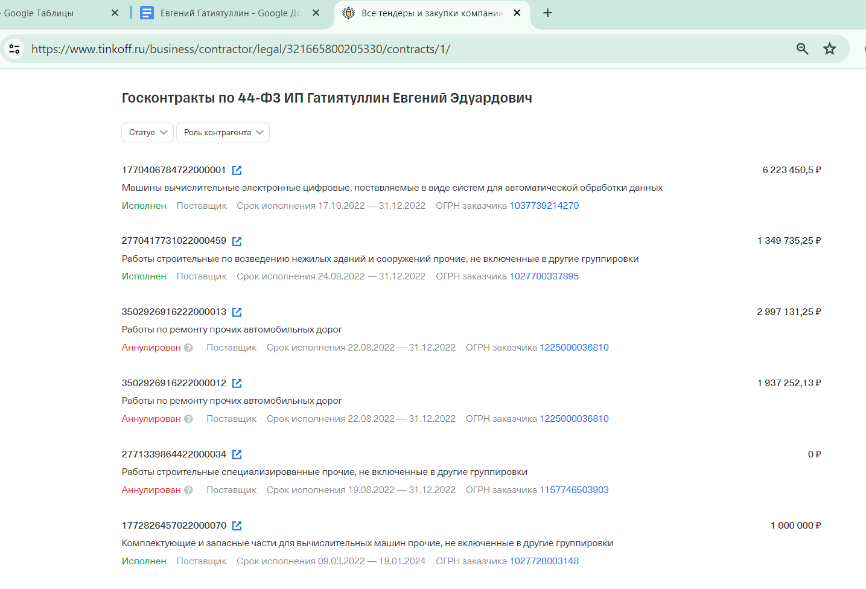Close the Евгений Гатиятуллин Google Docs tab
This screenshot has height=589, width=866.
pos(316,13)
